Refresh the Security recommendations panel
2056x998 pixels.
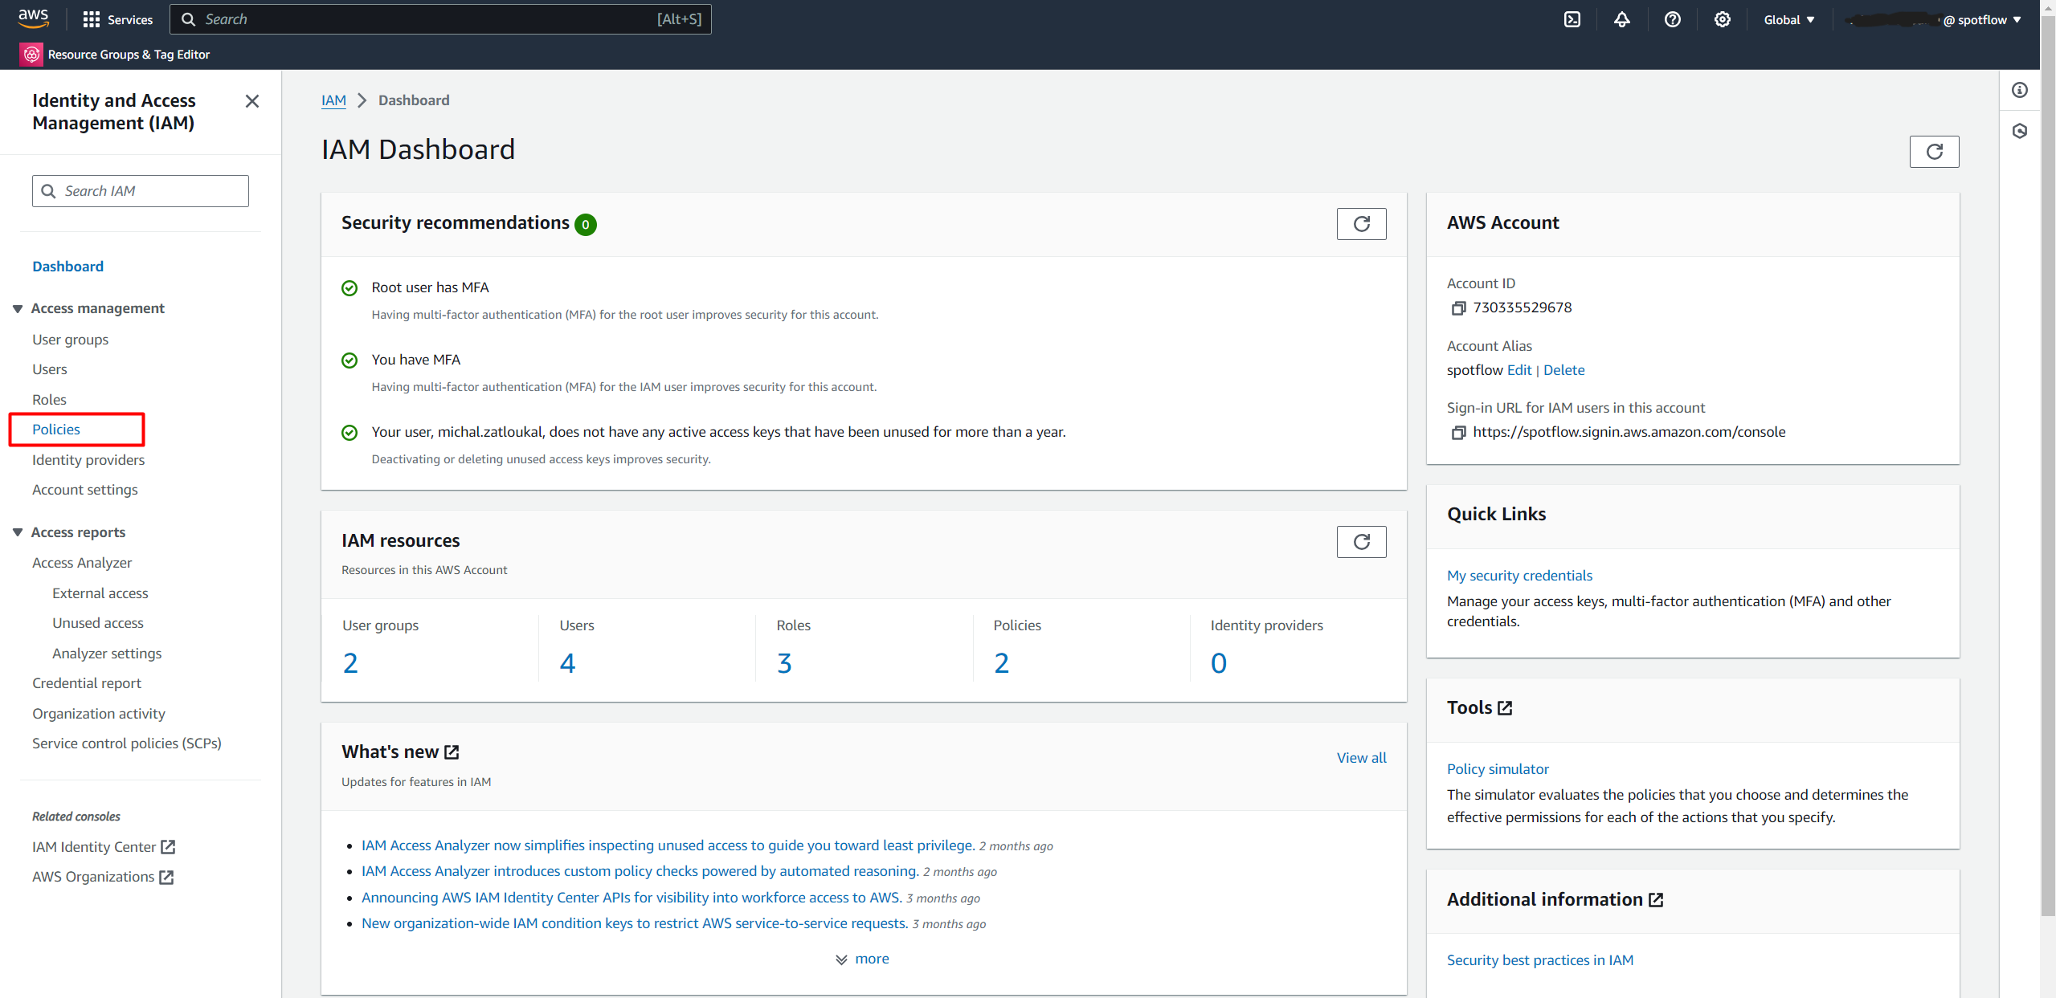click(x=1361, y=224)
